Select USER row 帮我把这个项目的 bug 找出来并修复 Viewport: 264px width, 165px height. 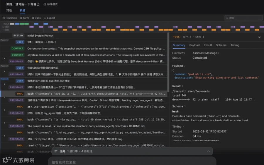[84, 81]
